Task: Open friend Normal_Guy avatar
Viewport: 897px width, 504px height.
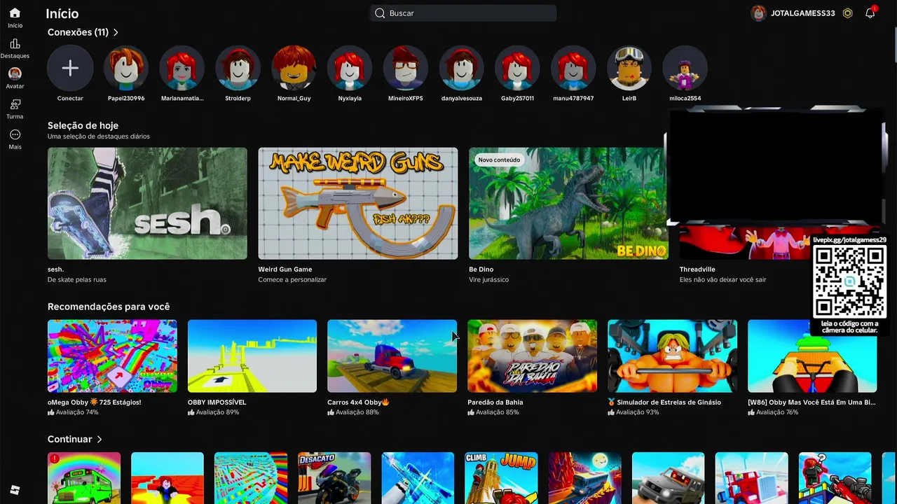Action: click(x=294, y=68)
